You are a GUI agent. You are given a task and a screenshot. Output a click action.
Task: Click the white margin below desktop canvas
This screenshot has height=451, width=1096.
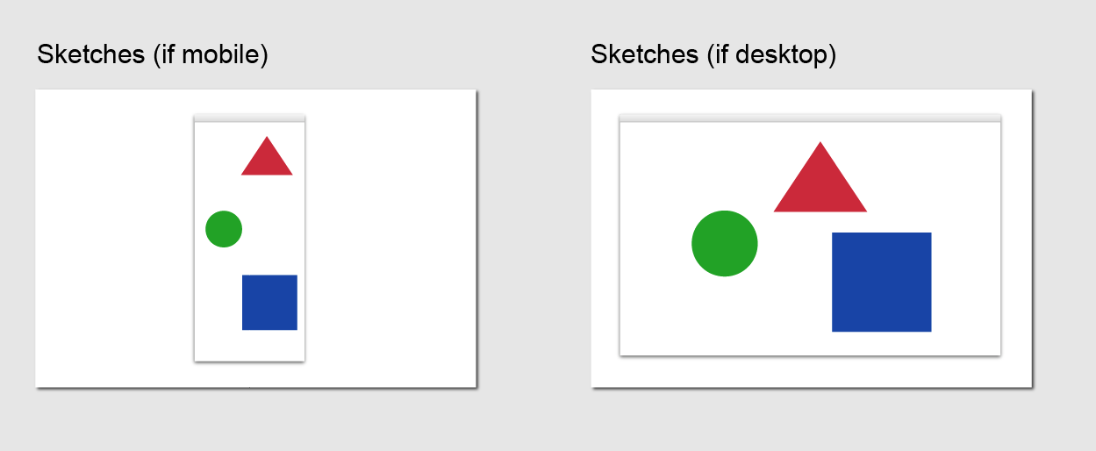coord(810,372)
